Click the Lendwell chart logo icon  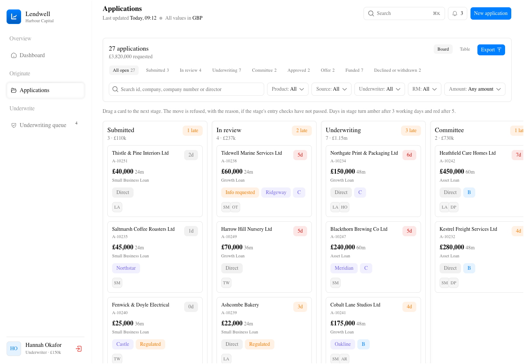14,17
